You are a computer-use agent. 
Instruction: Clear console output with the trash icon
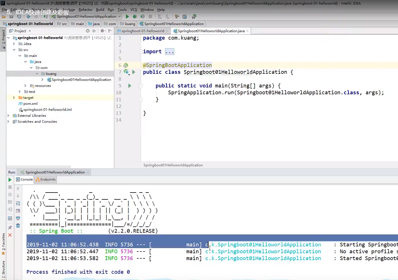point(18,226)
